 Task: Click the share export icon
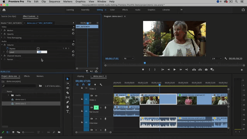tap(243, 10)
